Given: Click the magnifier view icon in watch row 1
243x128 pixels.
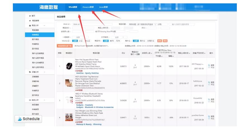Looking at the screenshot, I should [209, 65].
